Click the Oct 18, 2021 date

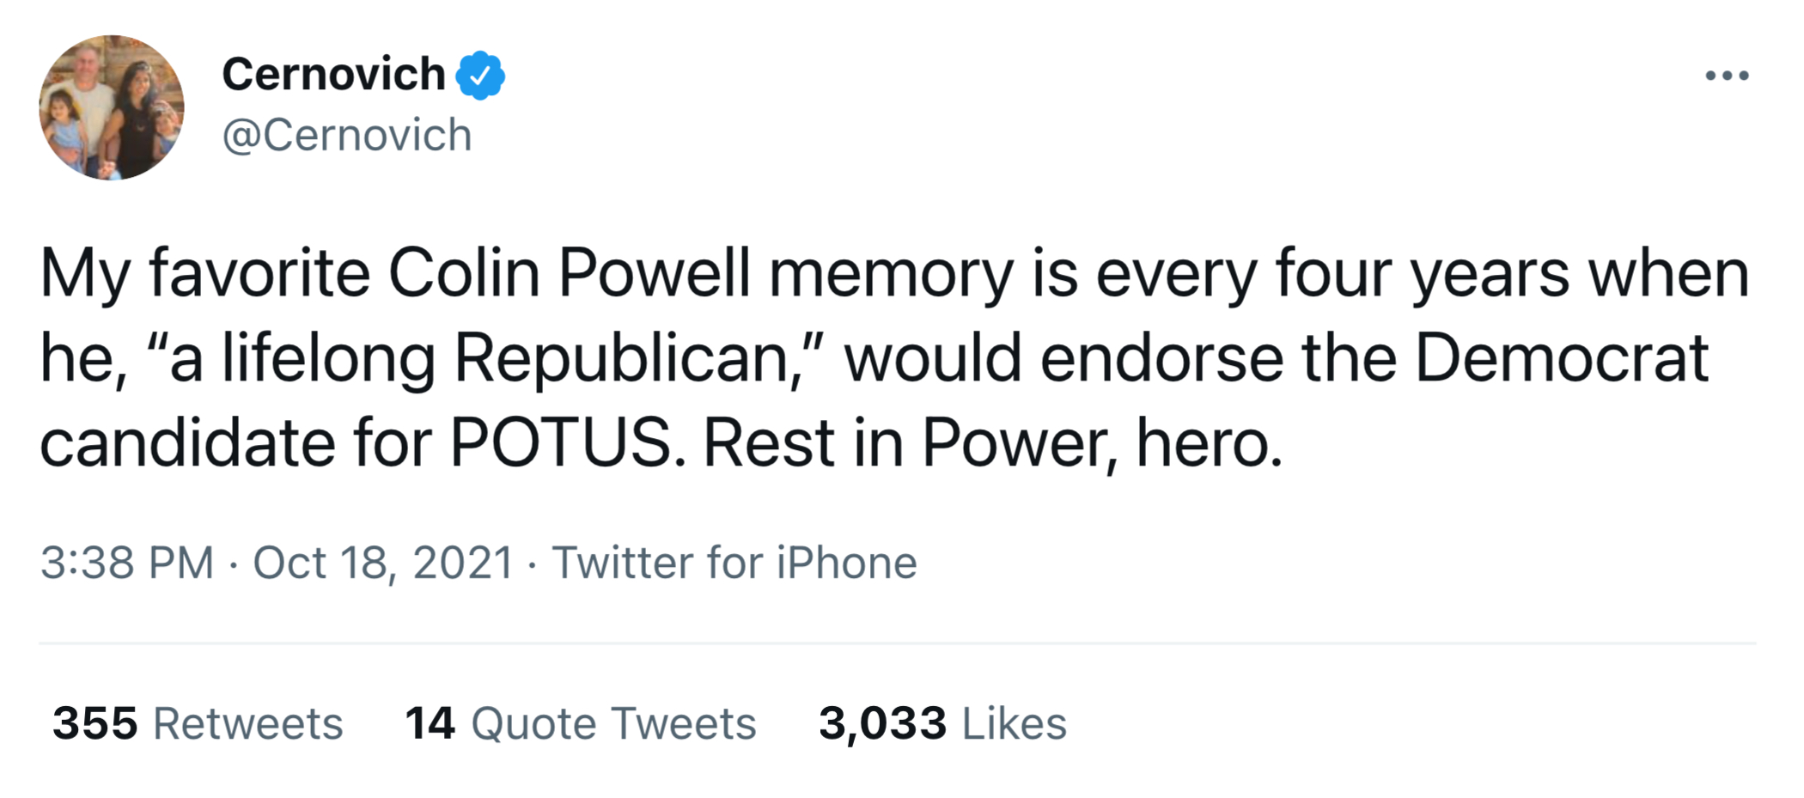pos(383,563)
